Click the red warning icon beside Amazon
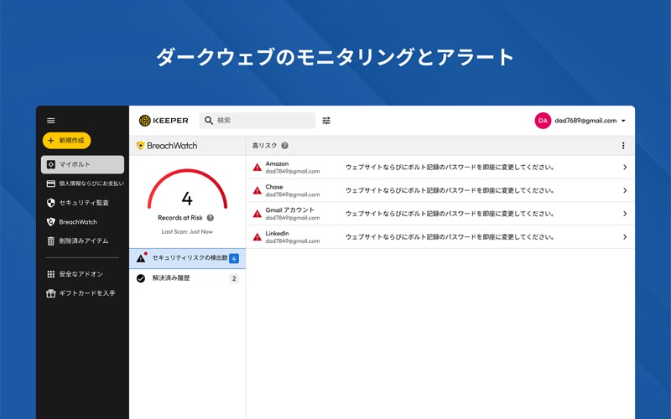Viewport: 671px width, 419px height. click(x=257, y=167)
